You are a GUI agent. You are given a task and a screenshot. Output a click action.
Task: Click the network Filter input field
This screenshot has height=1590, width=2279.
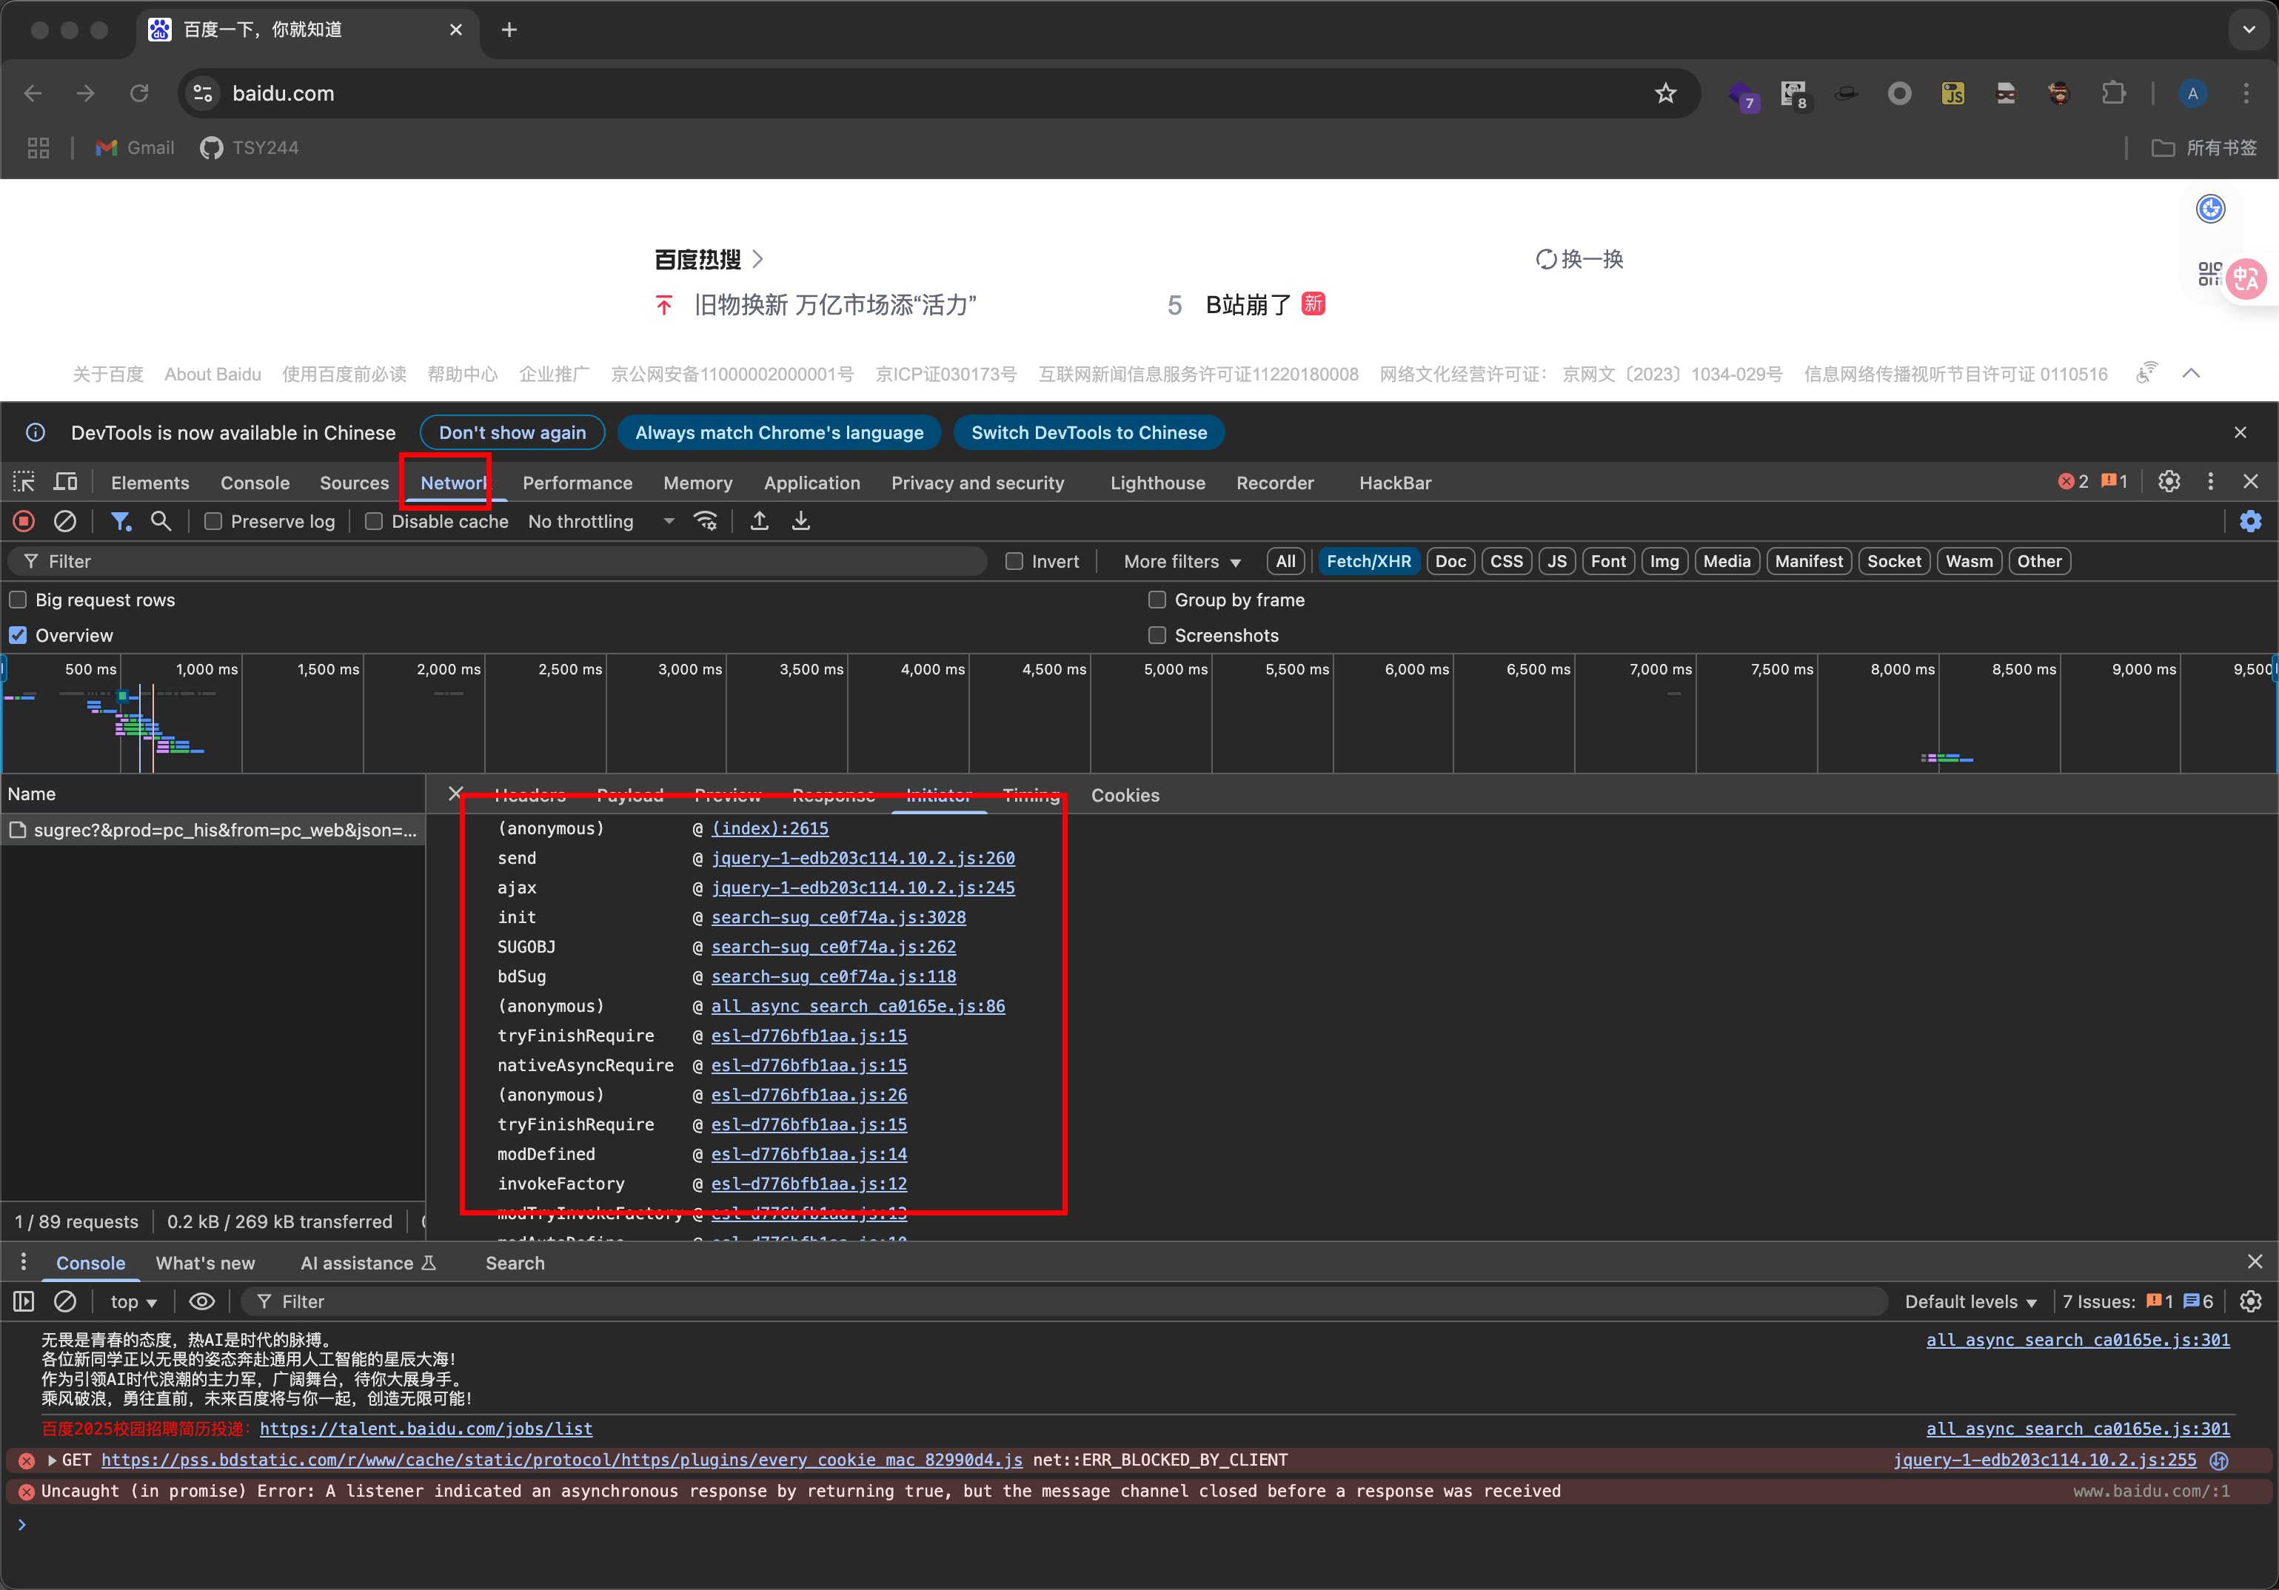point(496,562)
